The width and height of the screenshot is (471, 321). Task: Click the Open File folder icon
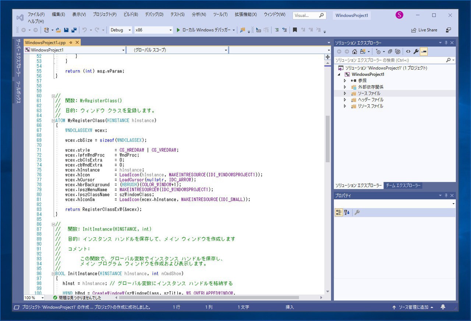pos(58,30)
